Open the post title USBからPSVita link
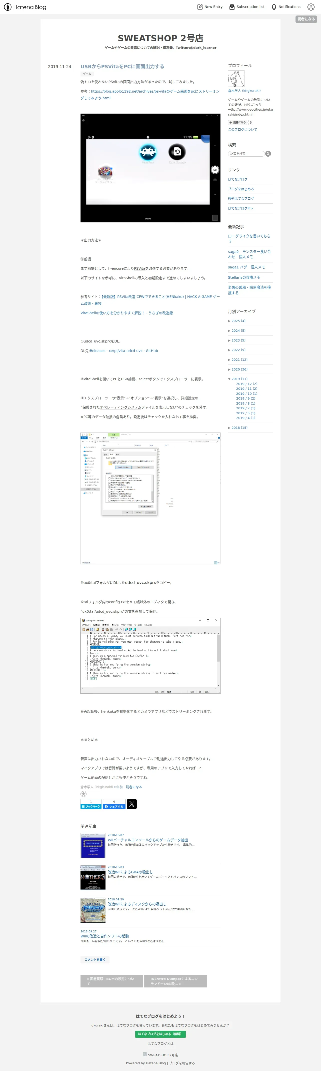This screenshot has height=1071, width=321. pos(122,67)
